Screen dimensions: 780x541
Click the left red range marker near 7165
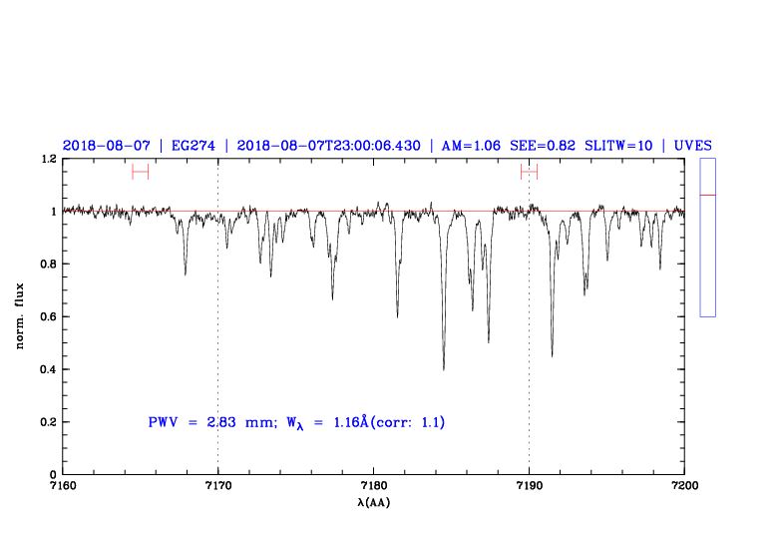pos(140,172)
